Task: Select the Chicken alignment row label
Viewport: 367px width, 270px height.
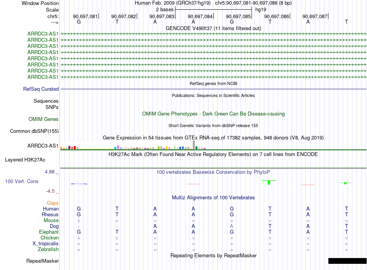Action: point(49,238)
